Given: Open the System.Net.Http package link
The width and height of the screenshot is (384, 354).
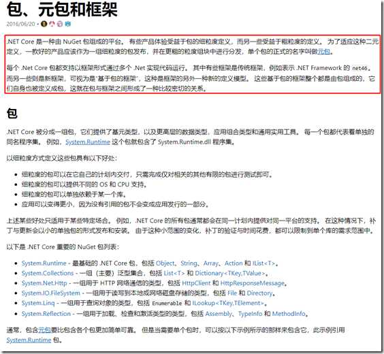Looking at the screenshot, I should point(44,283).
